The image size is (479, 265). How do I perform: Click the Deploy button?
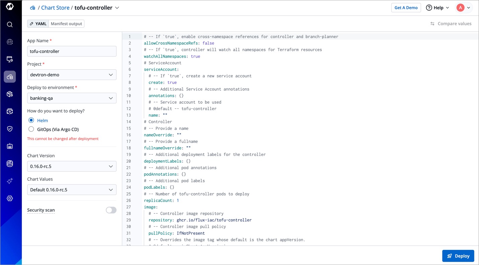click(458, 256)
